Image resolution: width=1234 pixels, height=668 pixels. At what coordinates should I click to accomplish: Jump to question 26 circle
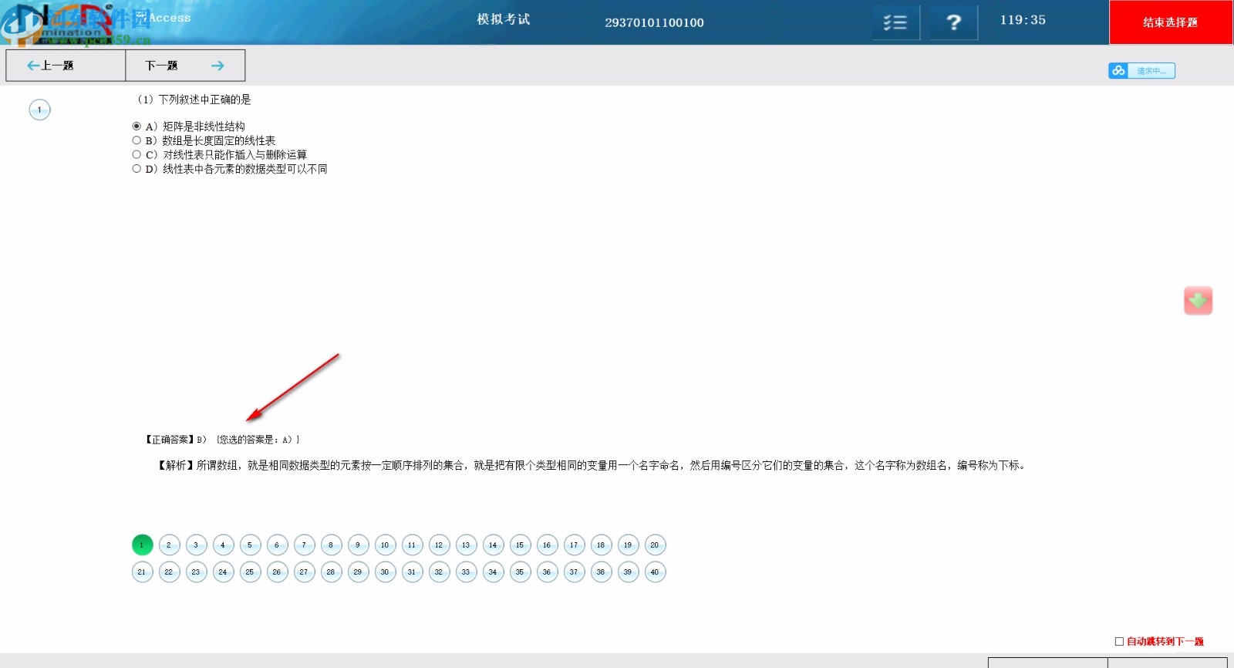pos(277,572)
